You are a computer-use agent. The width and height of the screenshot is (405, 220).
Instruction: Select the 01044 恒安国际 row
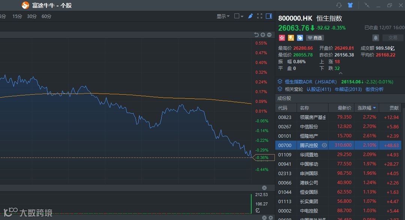[x=338, y=192]
